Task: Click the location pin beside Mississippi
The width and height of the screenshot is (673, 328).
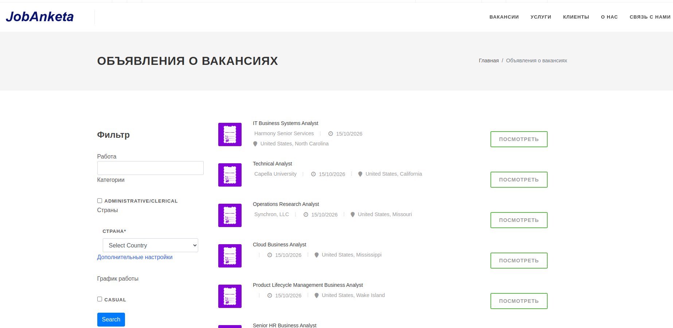Action: coord(316,255)
